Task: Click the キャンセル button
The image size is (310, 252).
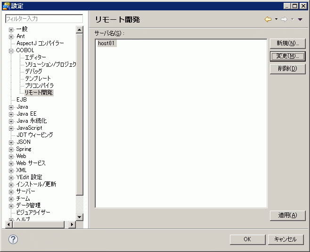Action: [286, 239]
